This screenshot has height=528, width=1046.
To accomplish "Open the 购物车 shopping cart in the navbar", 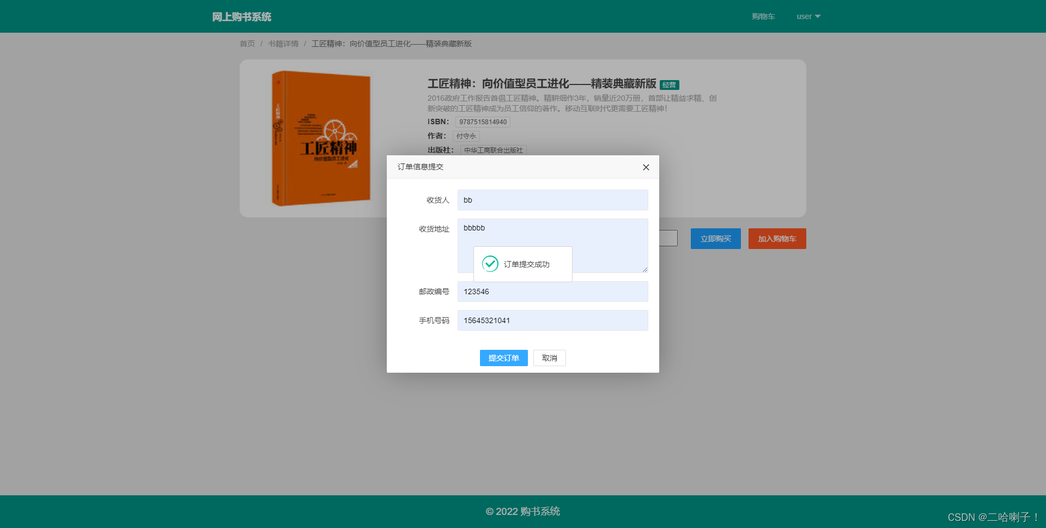I will click(x=762, y=16).
